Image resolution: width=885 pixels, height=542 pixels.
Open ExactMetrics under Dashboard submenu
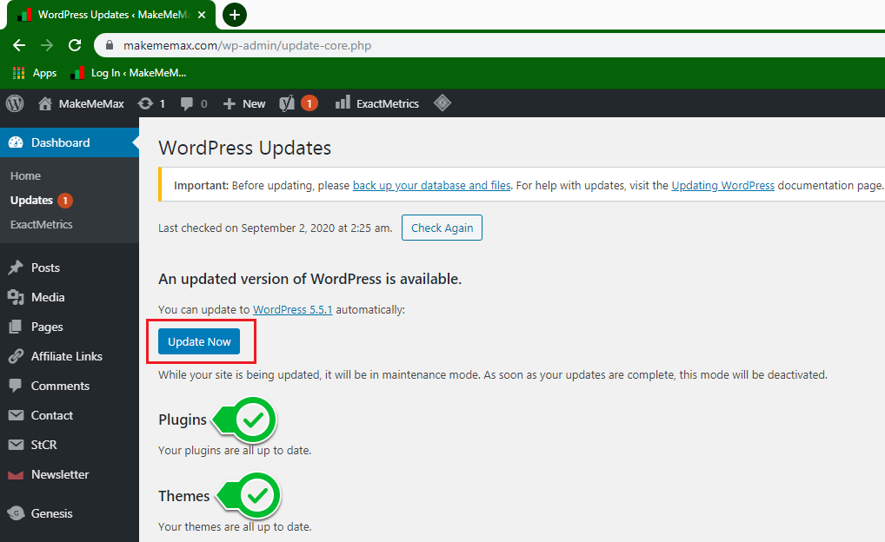pyautogui.click(x=41, y=224)
